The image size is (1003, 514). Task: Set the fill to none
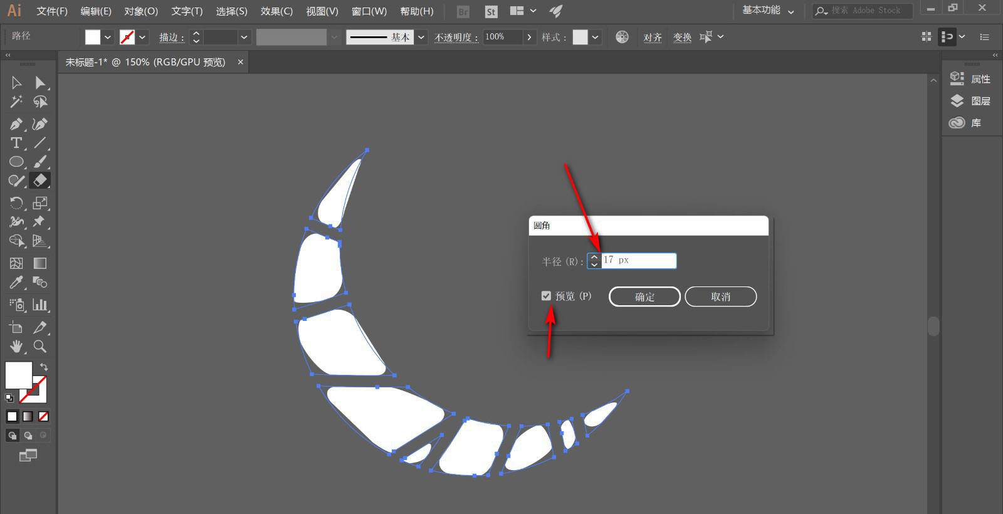point(43,416)
